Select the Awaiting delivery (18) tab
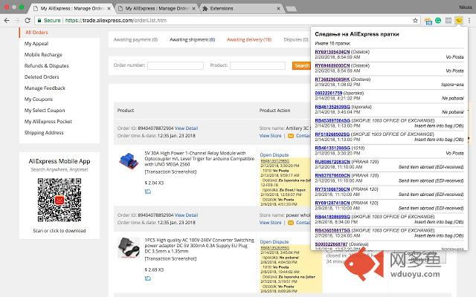This screenshot has width=476, height=297. [249, 39]
